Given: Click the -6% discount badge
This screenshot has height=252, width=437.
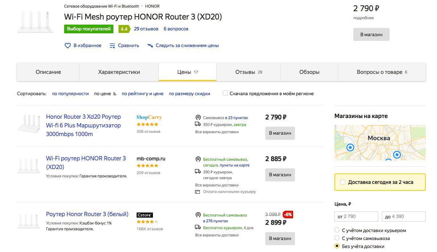Looking at the screenshot, I should pos(288,214).
